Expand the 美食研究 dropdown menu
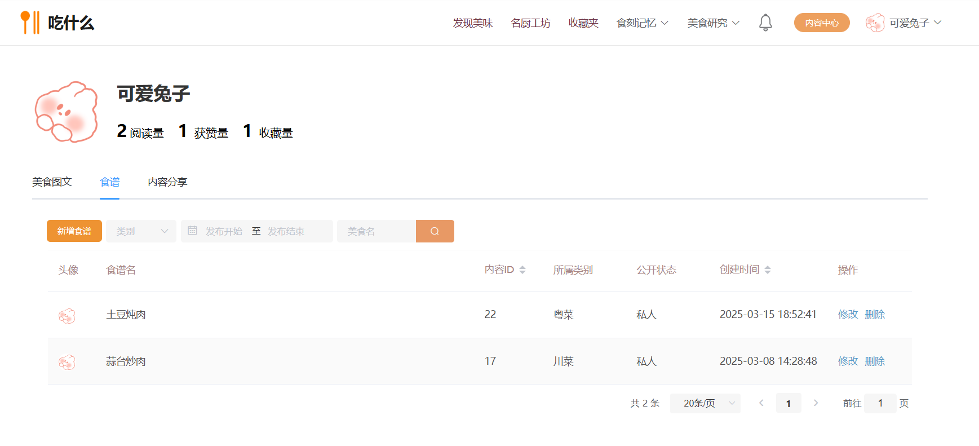The height and width of the screenshot is (446, 979). point(714,23)
